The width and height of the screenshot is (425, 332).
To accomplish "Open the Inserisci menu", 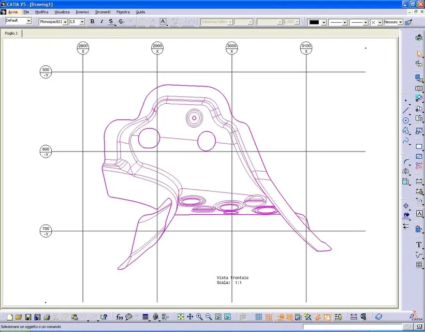I will point(82,11).
